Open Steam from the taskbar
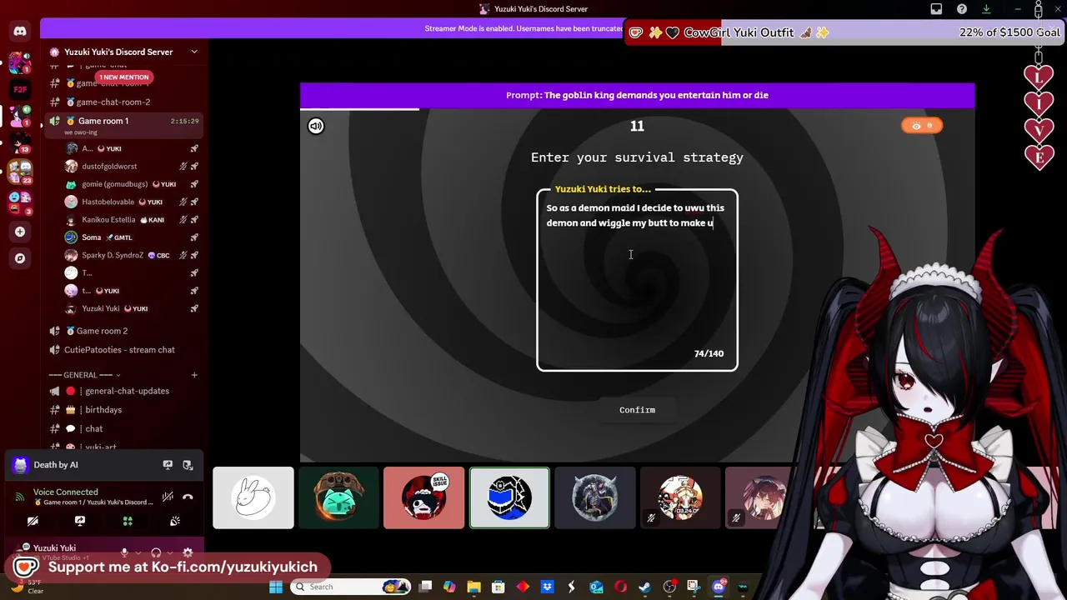Screen dimensions: 1067x600 pyautogui.click(x=644, y=587)
